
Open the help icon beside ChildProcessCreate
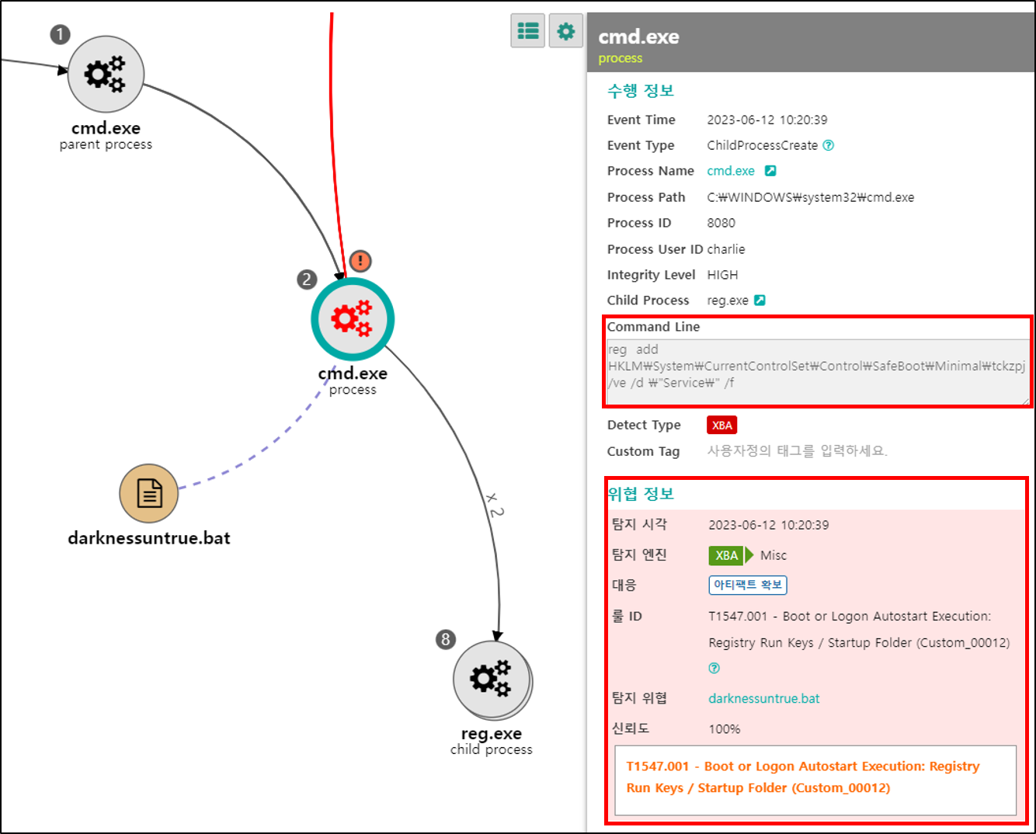[829, 145]
